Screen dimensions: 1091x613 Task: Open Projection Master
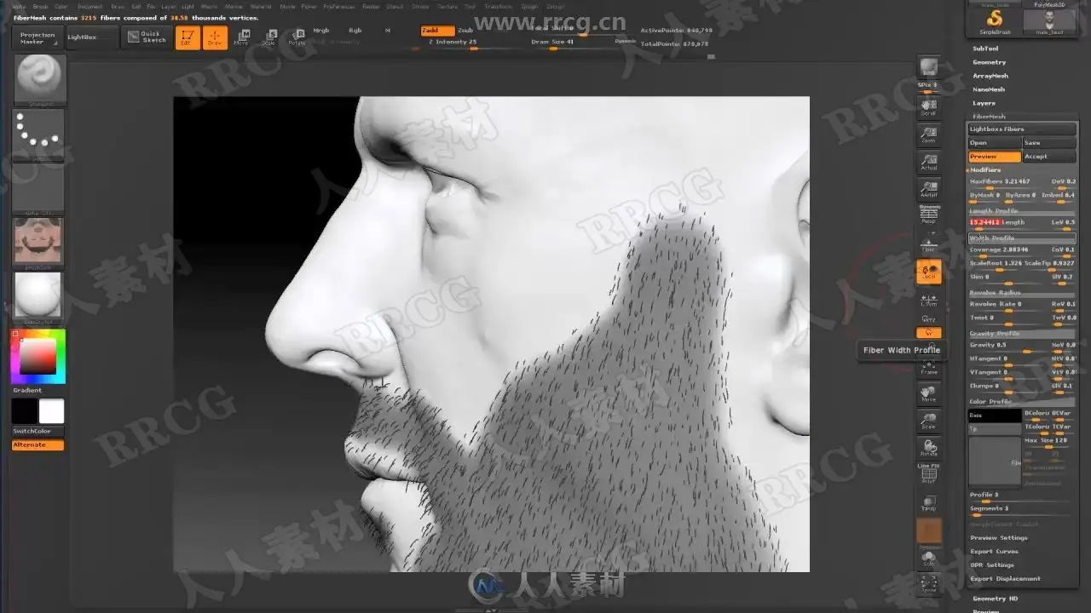38,38
